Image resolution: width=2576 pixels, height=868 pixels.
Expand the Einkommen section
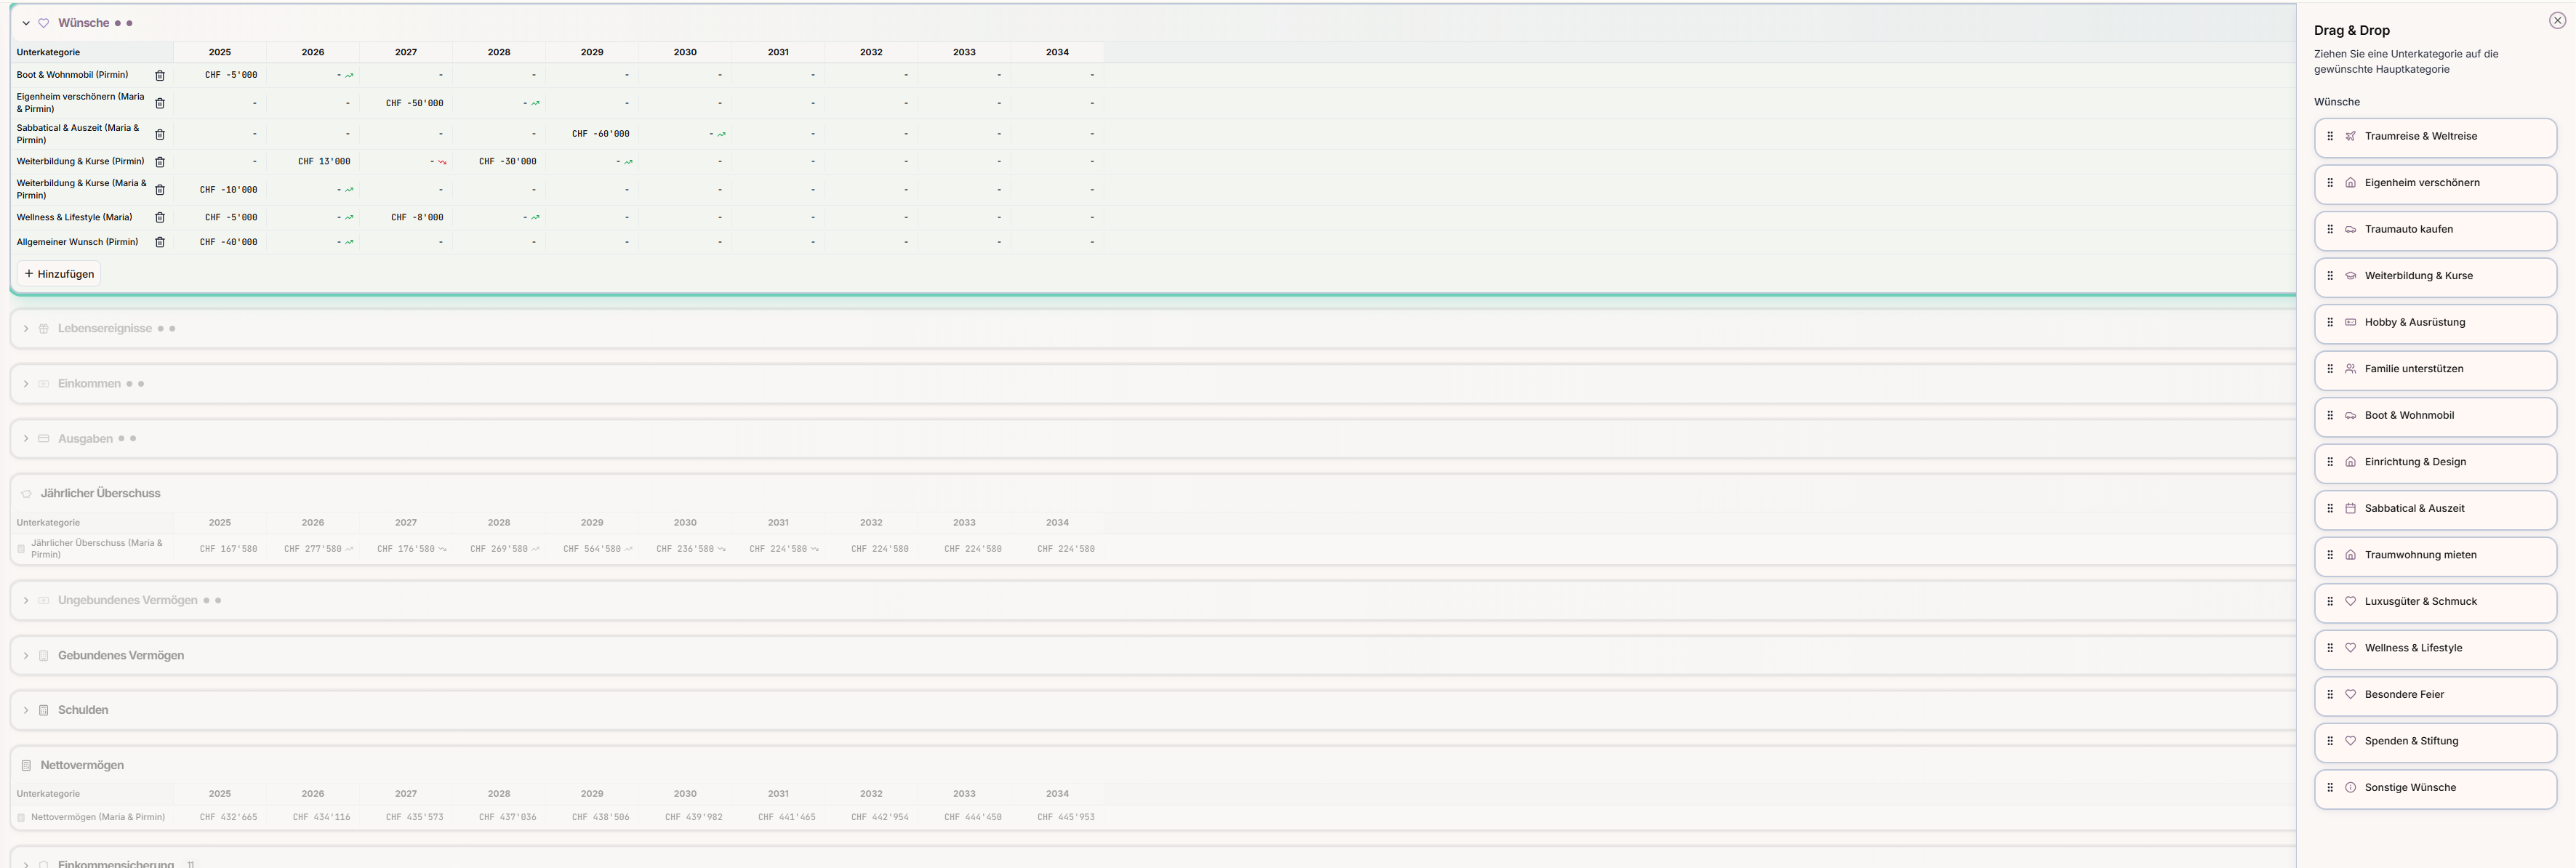[26, 384]
